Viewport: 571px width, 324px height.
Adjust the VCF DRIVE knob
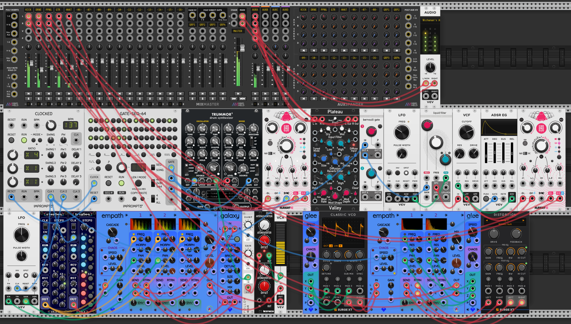[474, 154]
